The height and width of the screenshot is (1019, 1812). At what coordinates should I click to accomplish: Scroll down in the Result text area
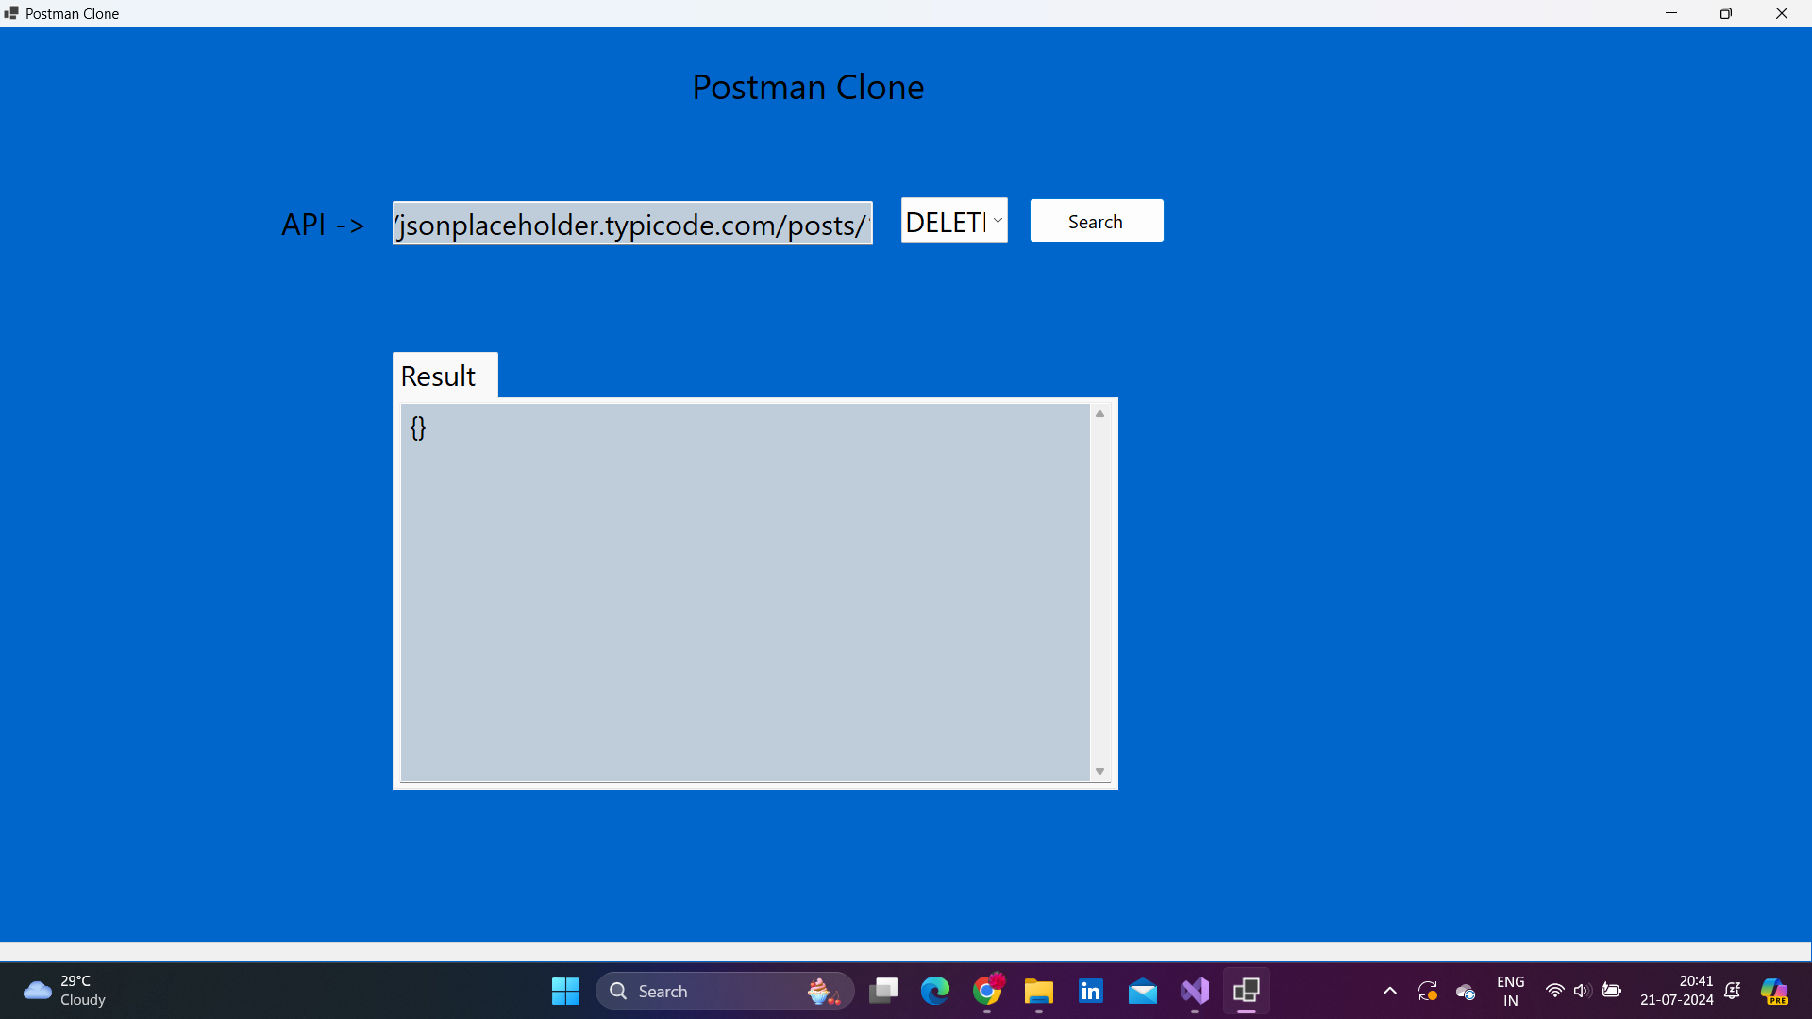[1100, 772]
